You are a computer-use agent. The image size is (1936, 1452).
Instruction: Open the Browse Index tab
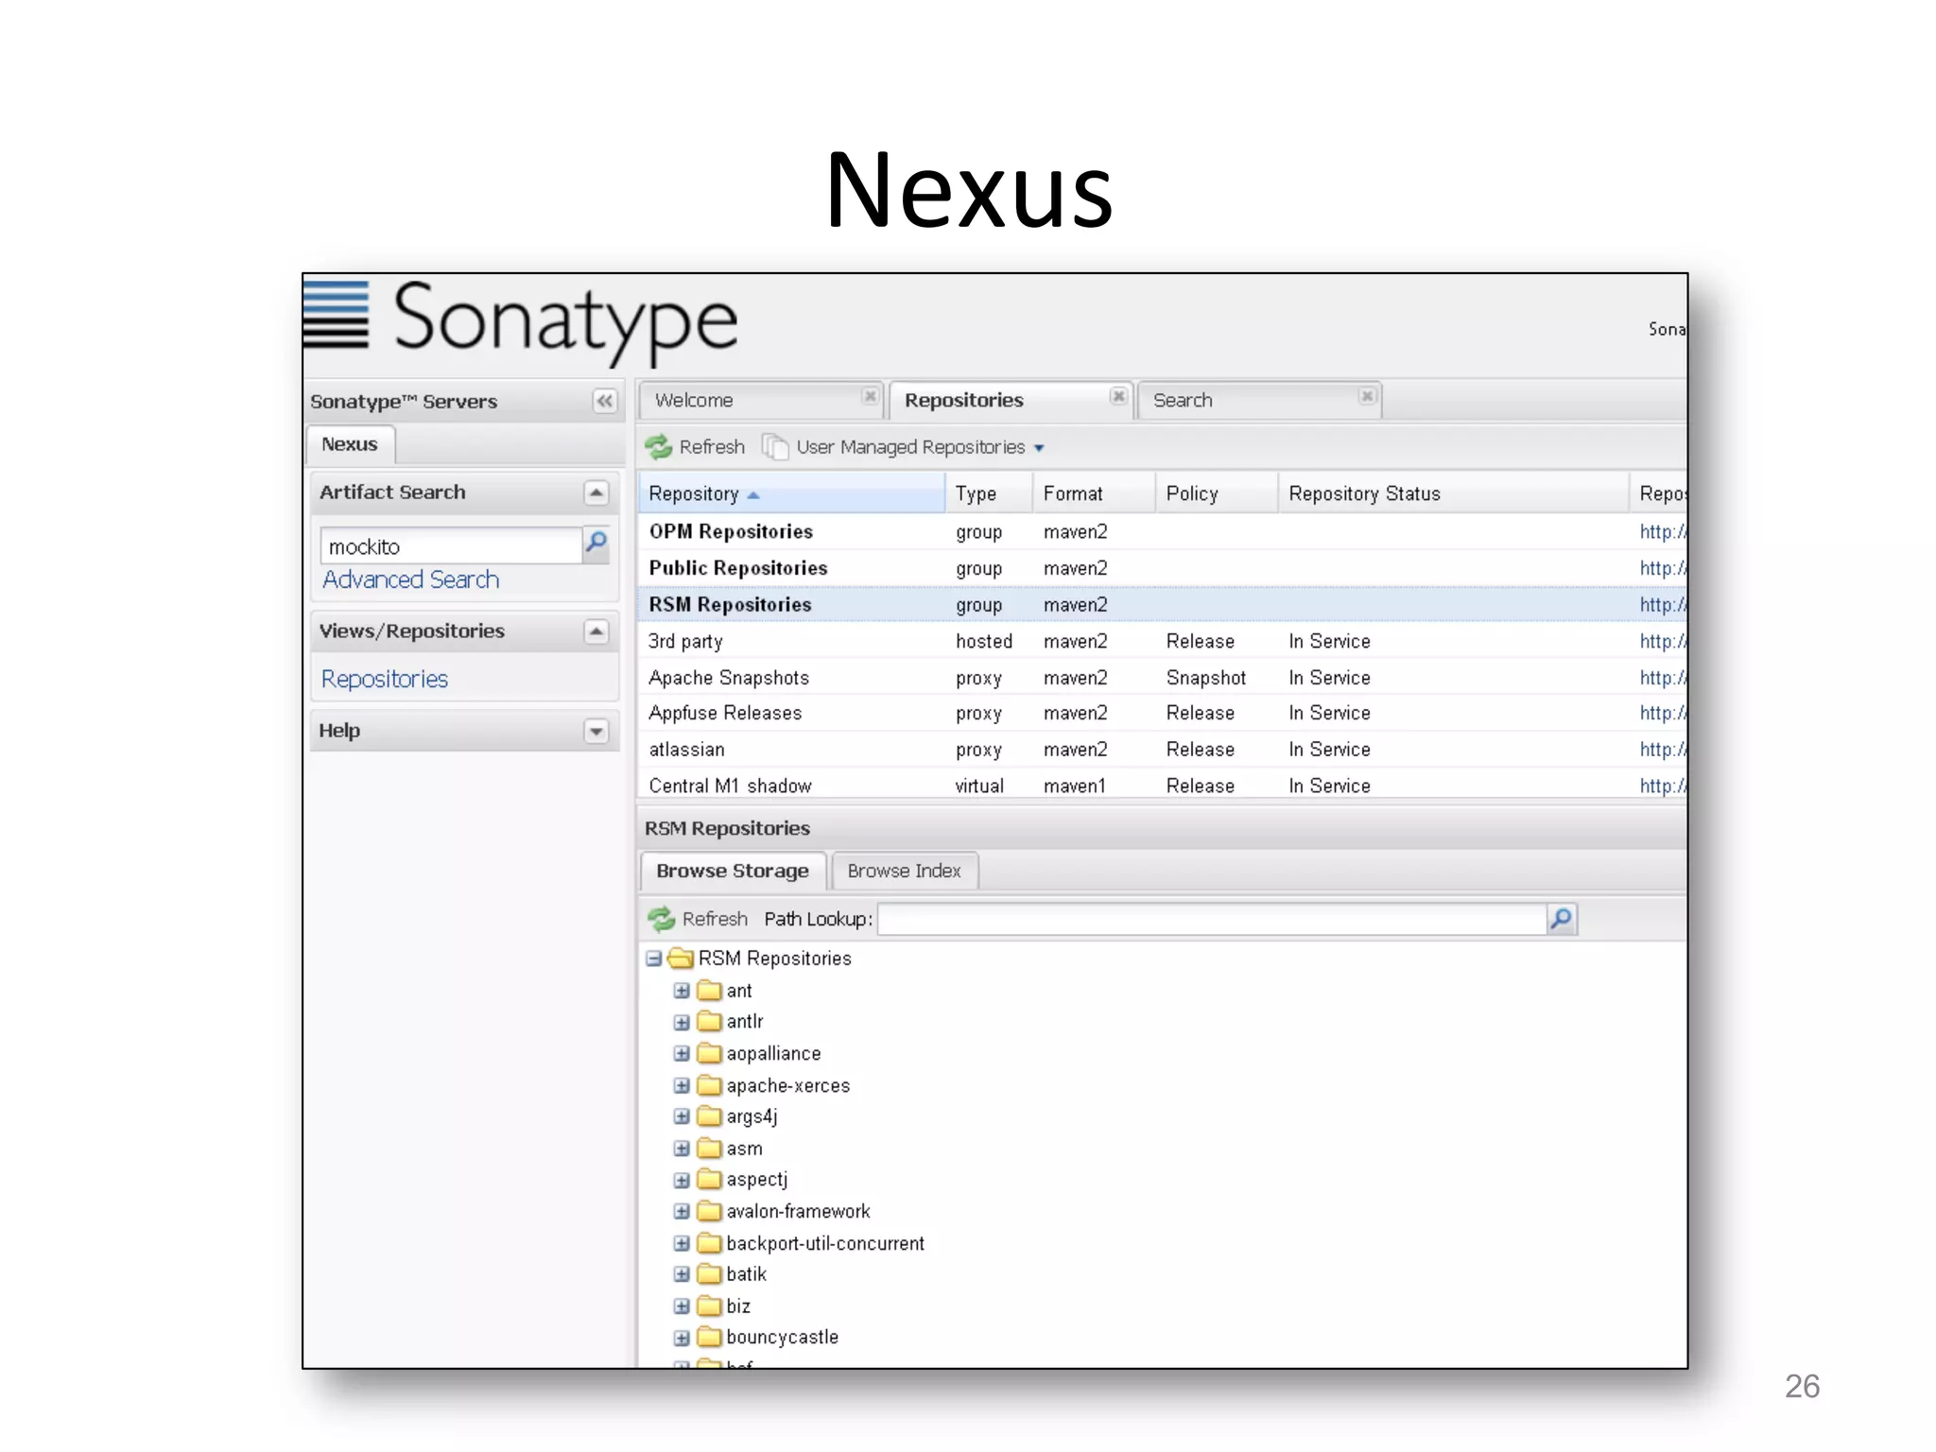tap(904, 872)
